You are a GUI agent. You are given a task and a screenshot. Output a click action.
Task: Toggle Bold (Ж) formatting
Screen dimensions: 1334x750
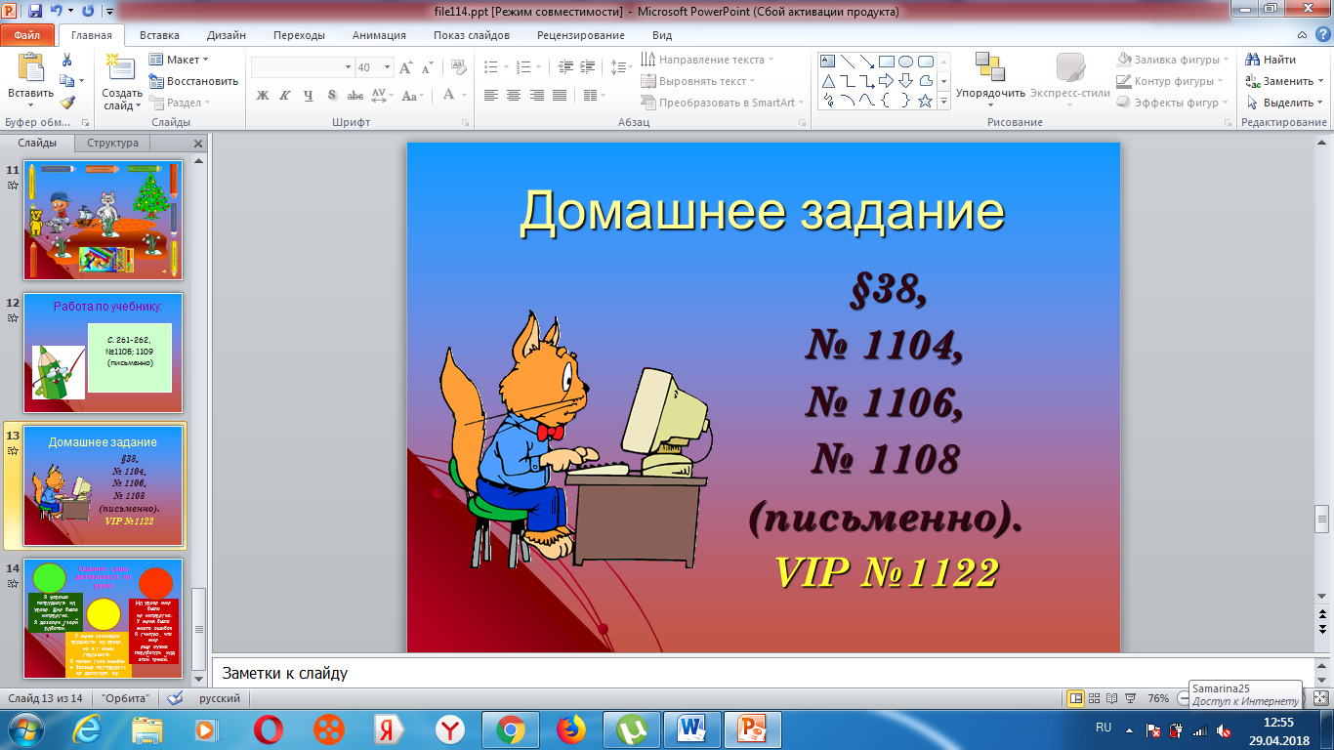pyautogui.click(x=262, y=96)
